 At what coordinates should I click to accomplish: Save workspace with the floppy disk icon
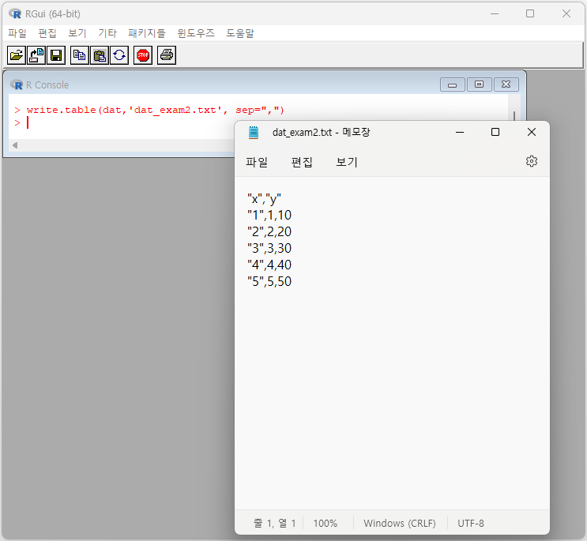[56, 55]
